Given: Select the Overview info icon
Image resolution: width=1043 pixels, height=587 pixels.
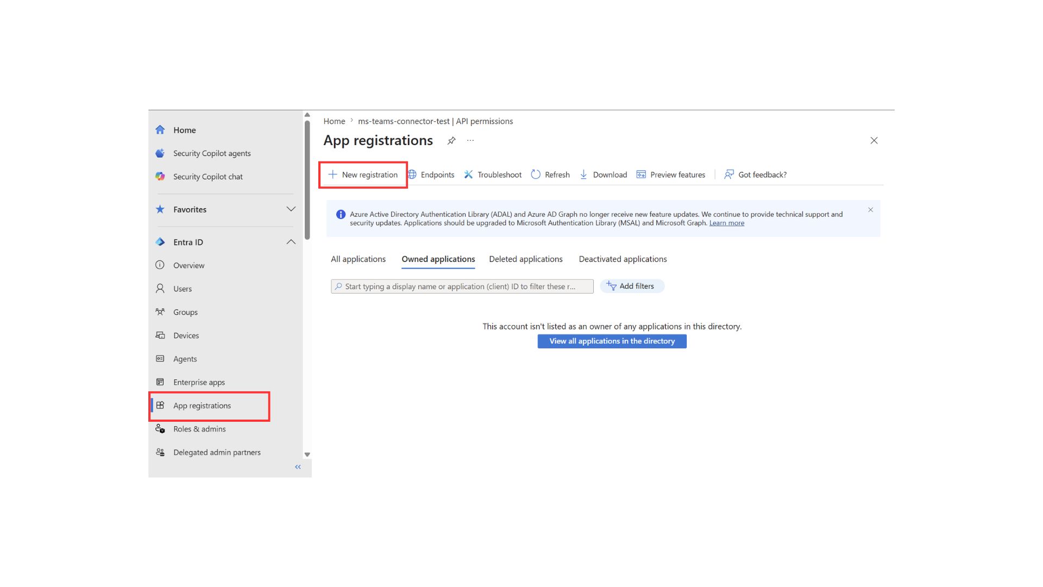Looking at the screenshot, I should [x=160, y=265].
